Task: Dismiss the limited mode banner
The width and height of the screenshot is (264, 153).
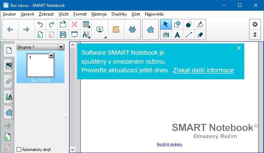Action: (239, 48)
